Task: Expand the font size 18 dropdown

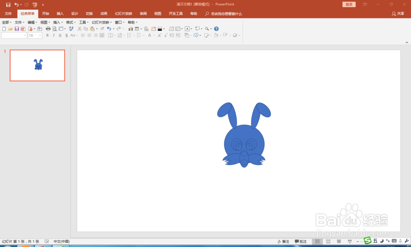Action: pos(40,35)
